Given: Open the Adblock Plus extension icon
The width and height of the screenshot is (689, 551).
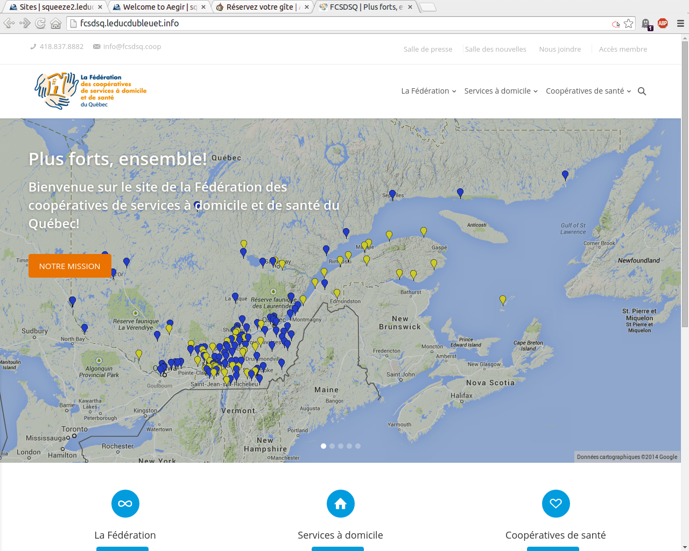Looking at the screenshot, I should [663, 24].
